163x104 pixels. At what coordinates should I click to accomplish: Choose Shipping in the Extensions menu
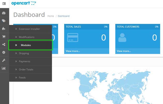pyautogui.click(x=24, y=53)
